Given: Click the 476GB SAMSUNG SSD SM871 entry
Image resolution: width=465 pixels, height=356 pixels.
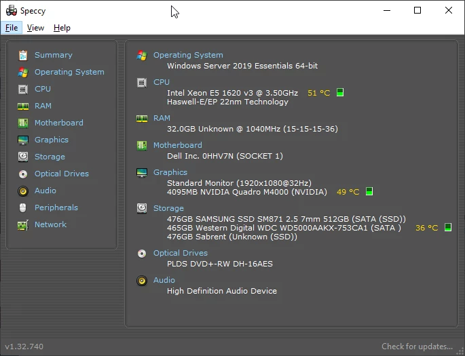Looking at the screenshot, I should coord(286,219).
